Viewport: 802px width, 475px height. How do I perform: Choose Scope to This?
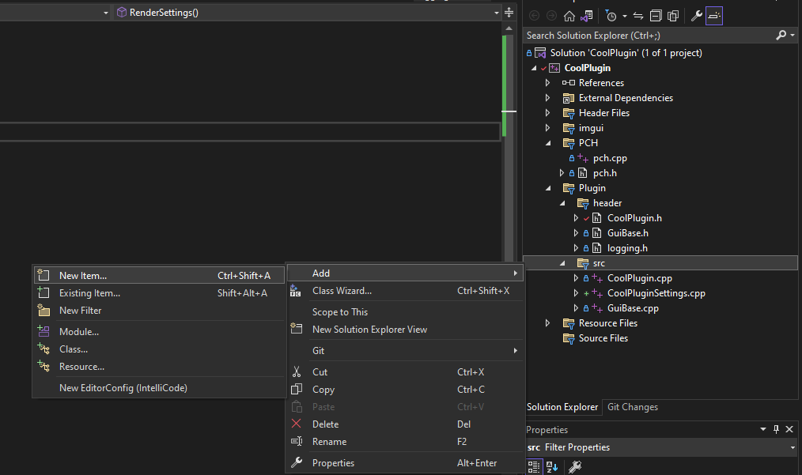click(405, 312)
